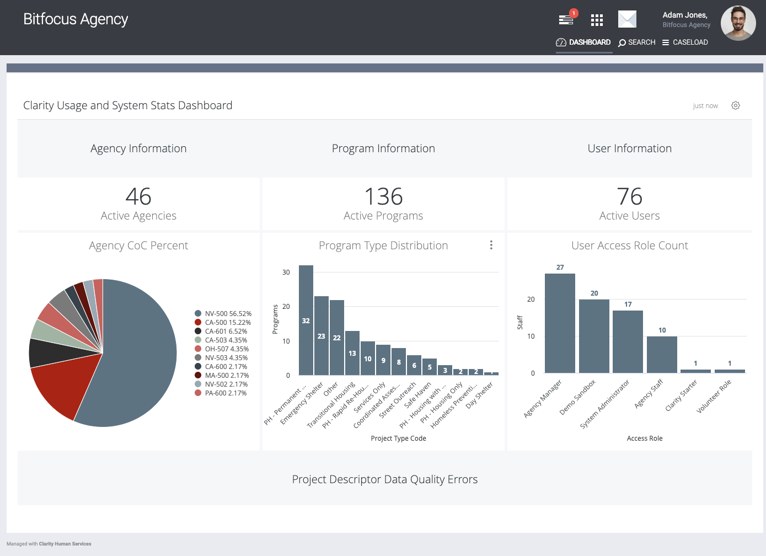The height and width of the screenshot is (556, 766).
Task: Click the Emergency Shelter axis label
Action: 301,403
